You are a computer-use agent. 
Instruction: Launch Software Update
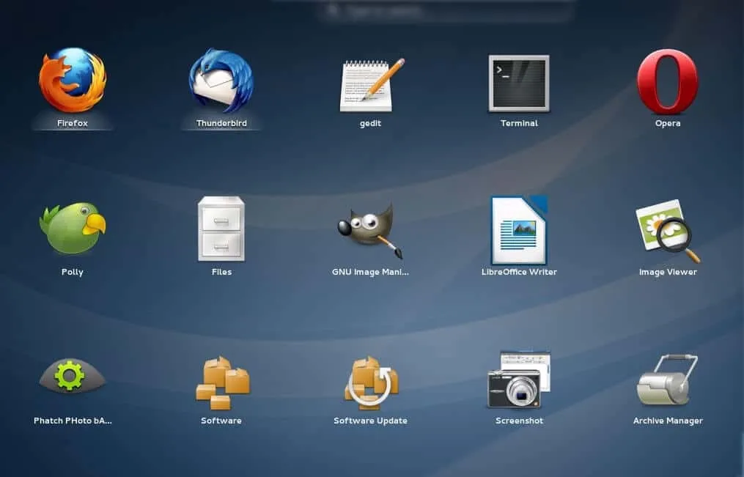point(371,381)
